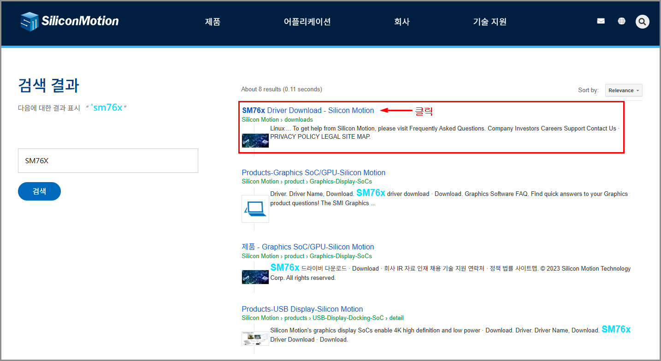The width and height of the screenshot is (661, 361).
Task: Click the circuit board thumbnail beside 제품 result
Action: point(255,277)
